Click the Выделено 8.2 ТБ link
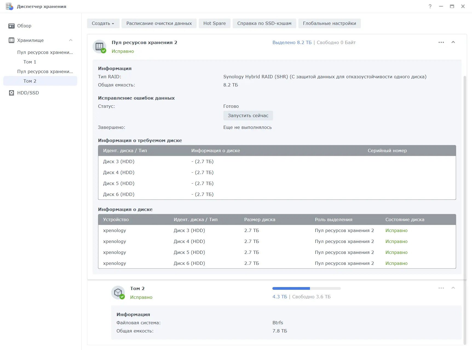The width and height of the screenshot is (472, 350). (x=292, y=42)
